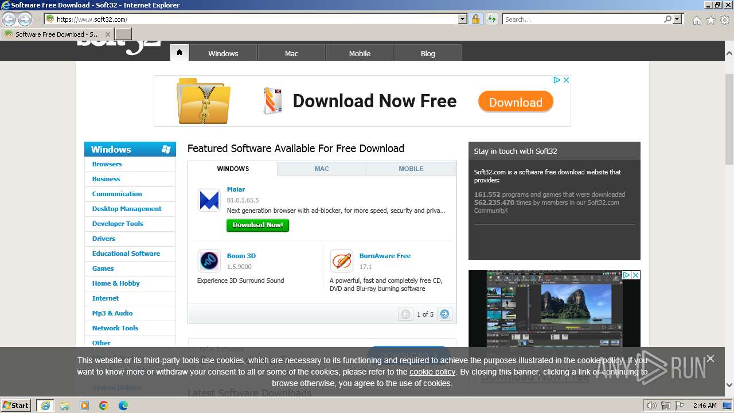Launch Chrome from the taskbar
Screen dimensions: 734x413
coord(104,406)
